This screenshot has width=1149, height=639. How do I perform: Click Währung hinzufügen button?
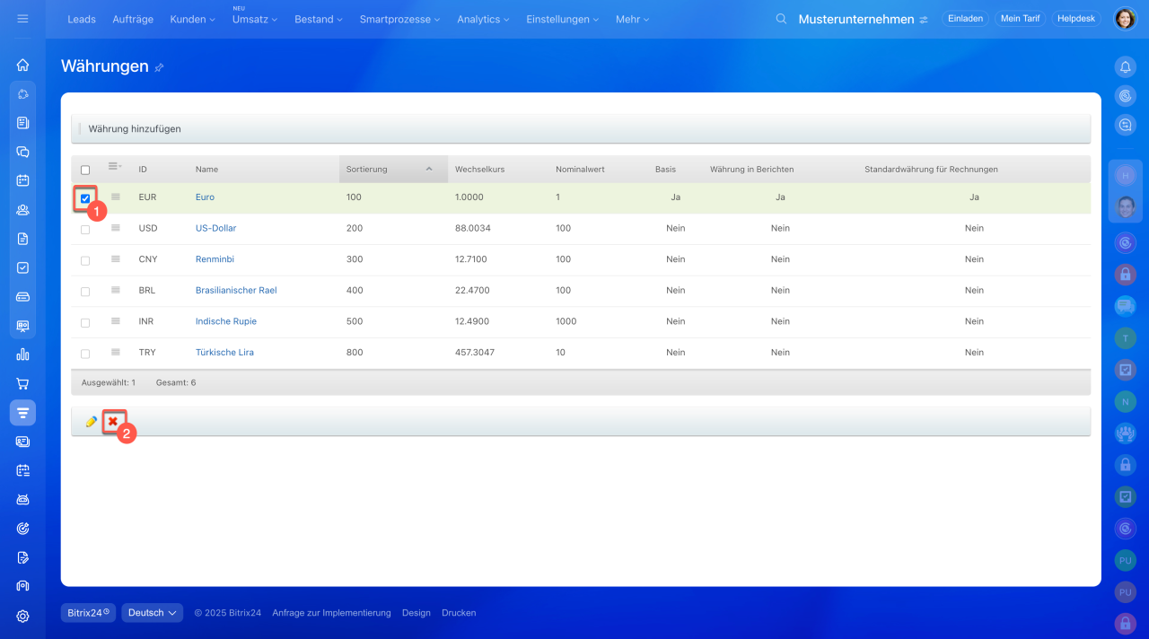135,129
